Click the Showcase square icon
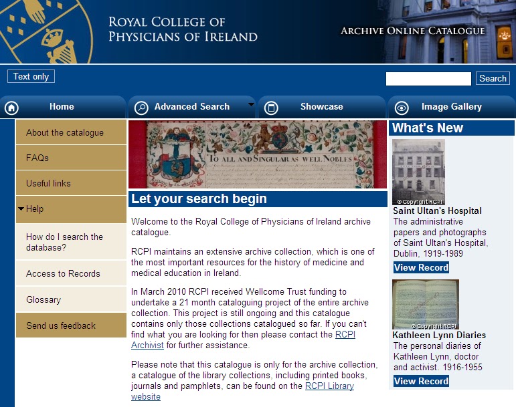 click(271, 108)
